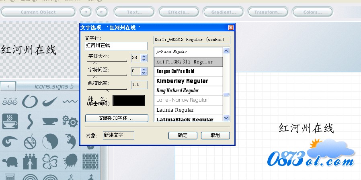
Task: Choose the curled wave spiral icon
Action: 10,141
